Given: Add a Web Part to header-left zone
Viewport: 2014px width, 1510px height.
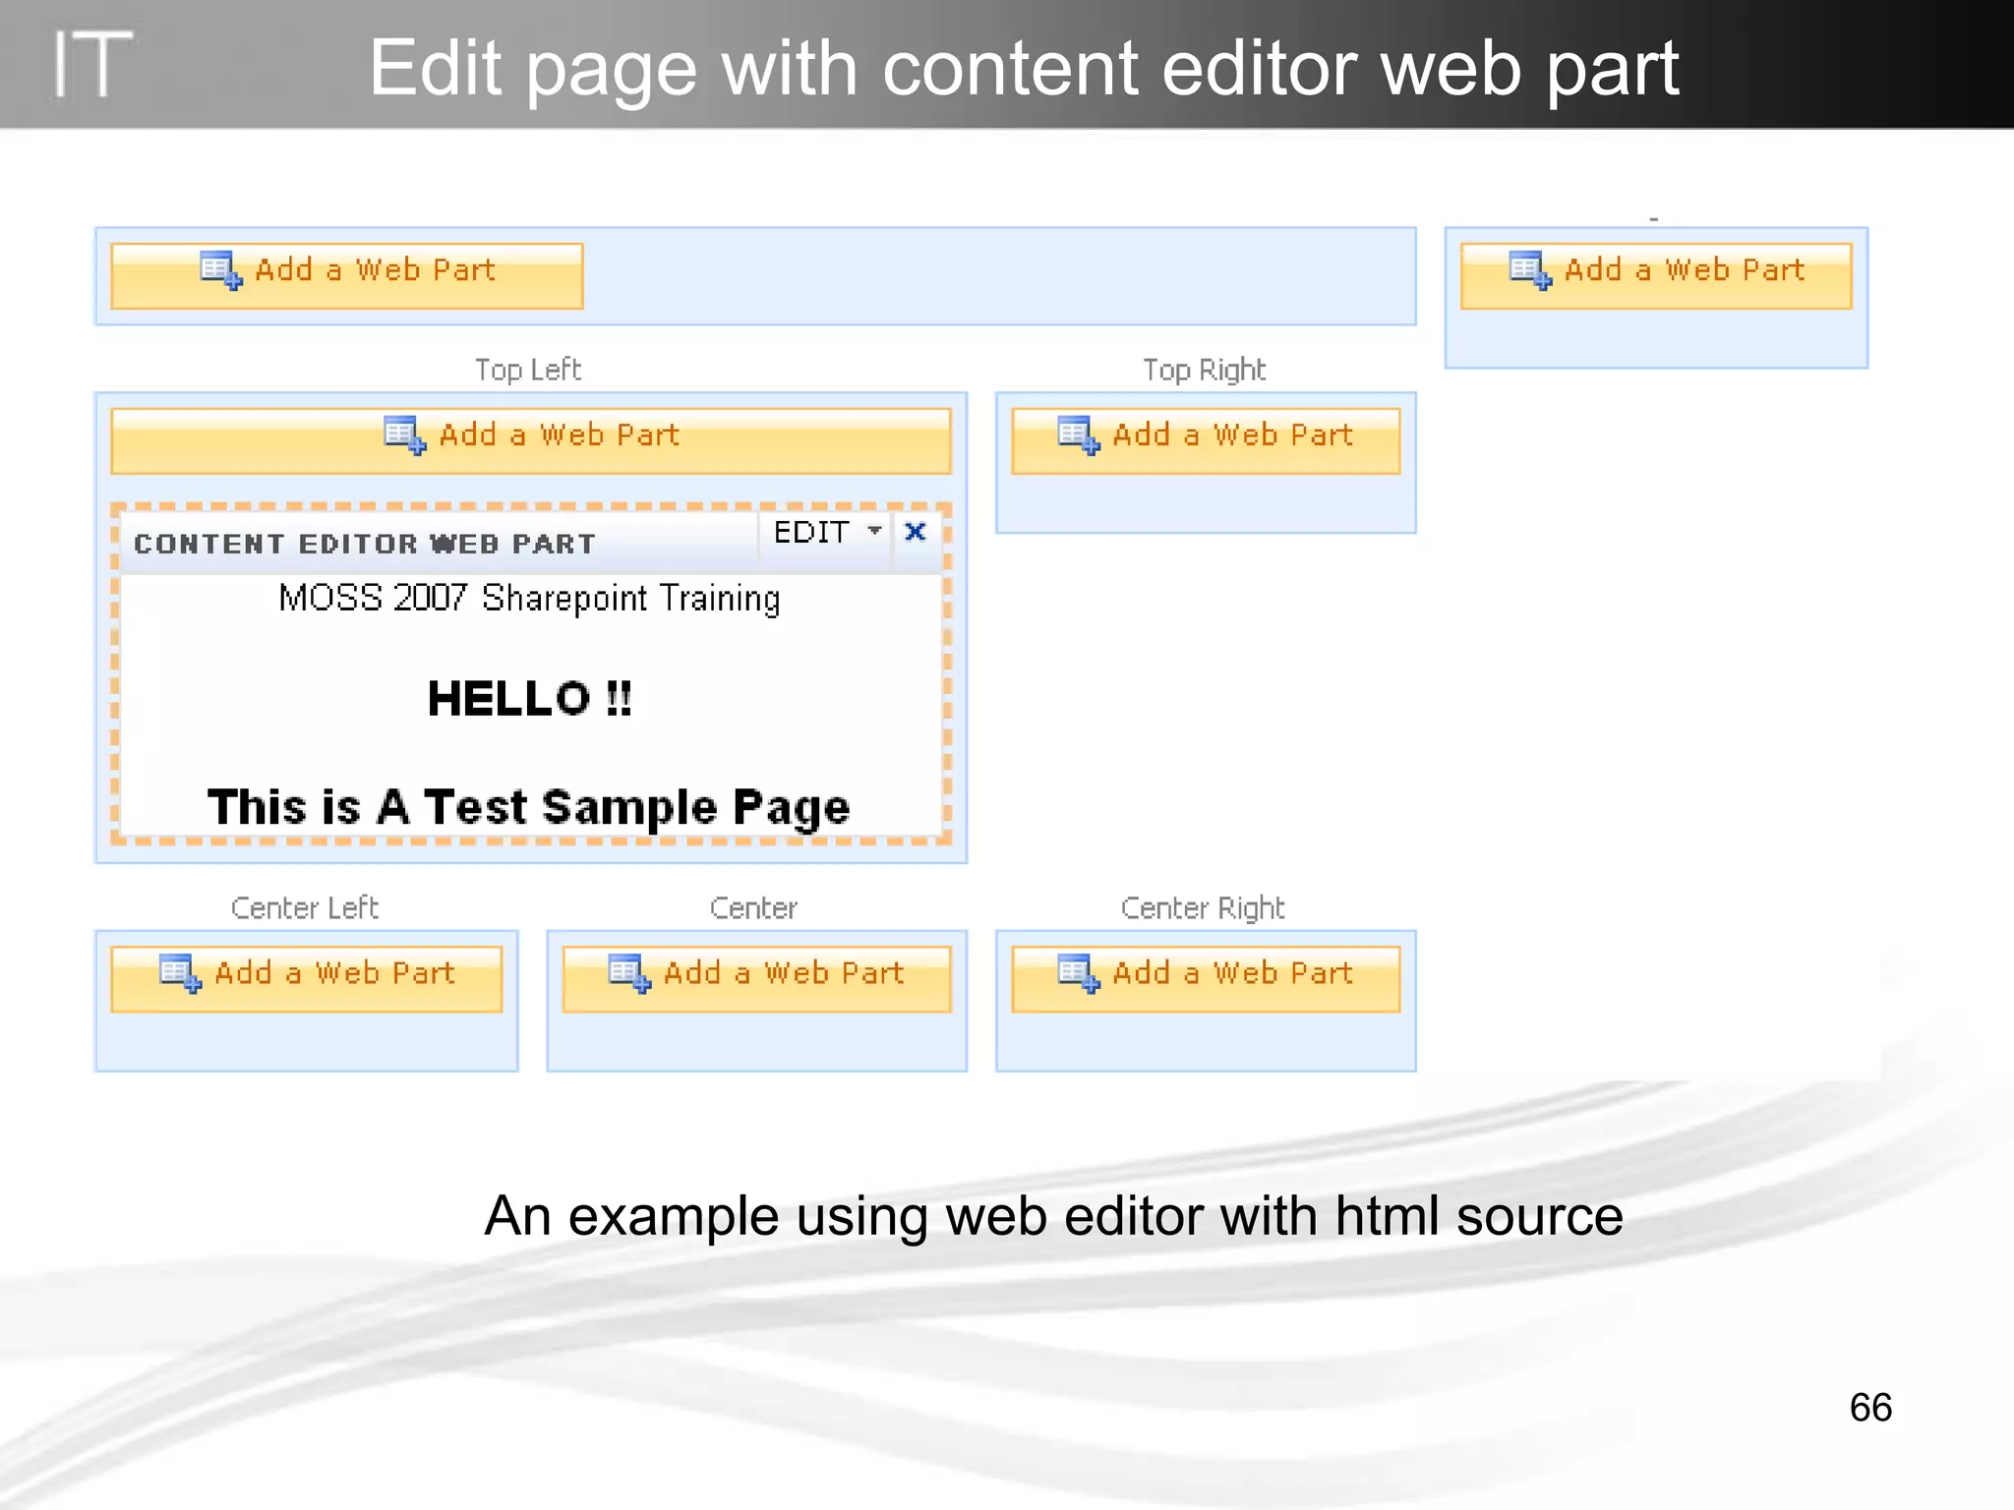Looking at the screenshot, I should 347,275.
